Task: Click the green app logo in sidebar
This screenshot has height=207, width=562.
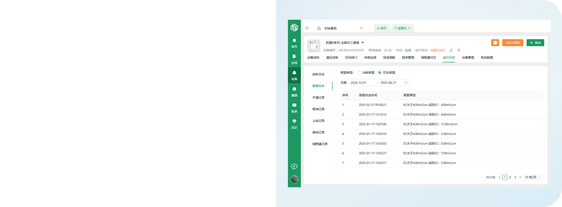Action: [294, 27]
